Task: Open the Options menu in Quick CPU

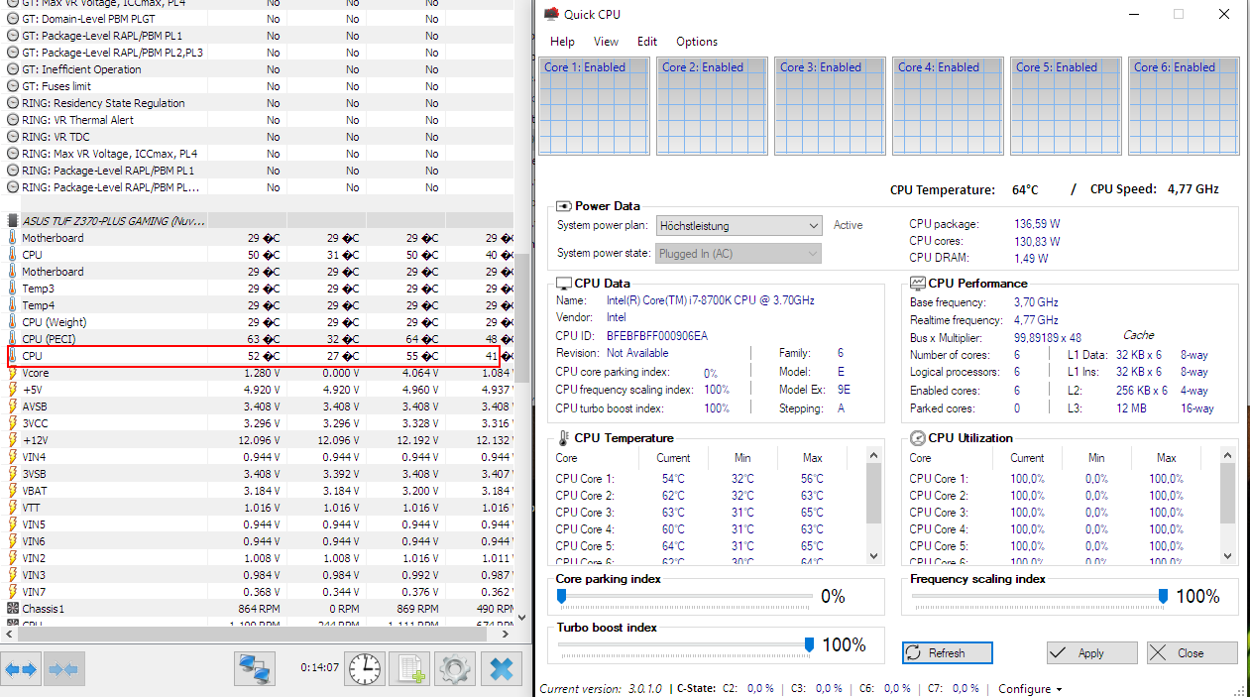Action: click(697, 42)
